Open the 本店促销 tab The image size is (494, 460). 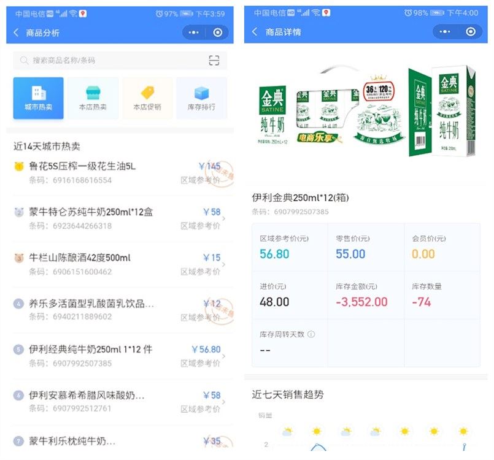tap(147, 98)
